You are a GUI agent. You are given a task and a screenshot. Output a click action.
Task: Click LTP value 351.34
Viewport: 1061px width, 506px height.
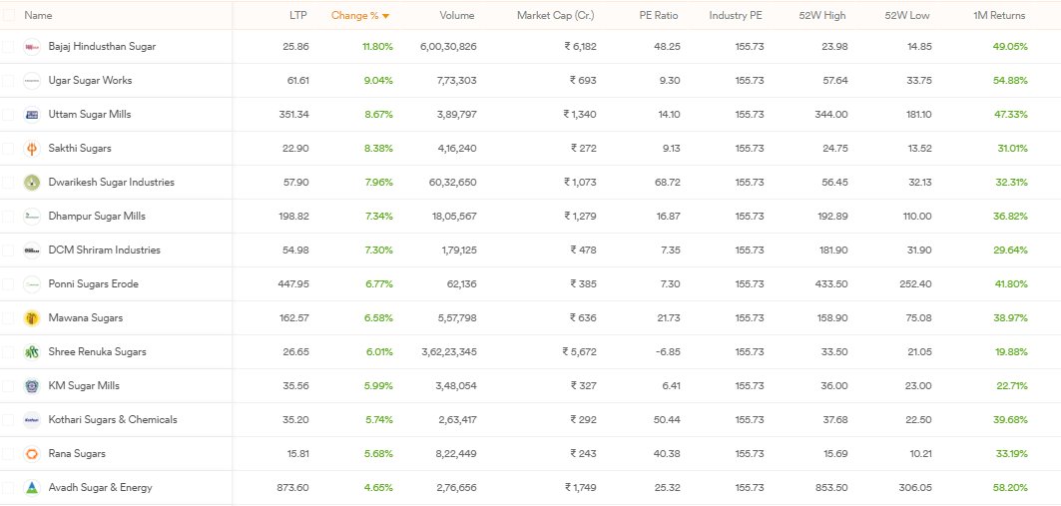pyautogui.click(x=293, y=115)
